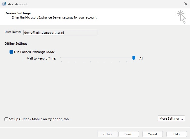Click the 'Server Settings' heading

coord(18,13)
